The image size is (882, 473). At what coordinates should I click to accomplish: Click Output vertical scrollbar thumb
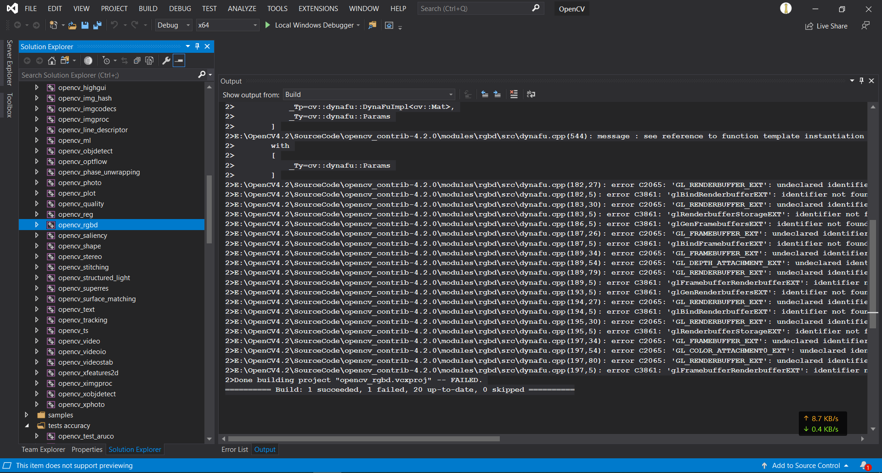(x=873, y=274)
